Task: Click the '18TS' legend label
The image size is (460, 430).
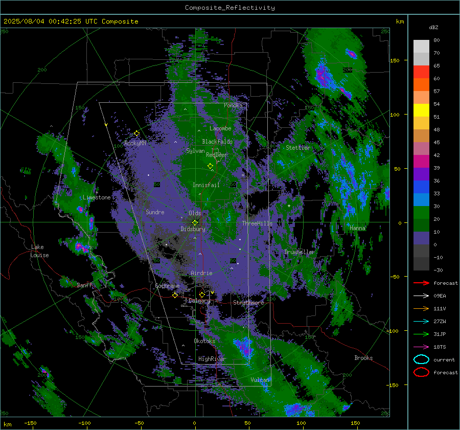Action: [x=440, y=347]
